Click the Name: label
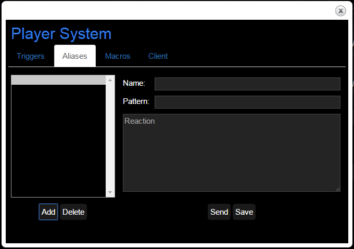The width and height of the screenshot is (354, 249). 134,83
